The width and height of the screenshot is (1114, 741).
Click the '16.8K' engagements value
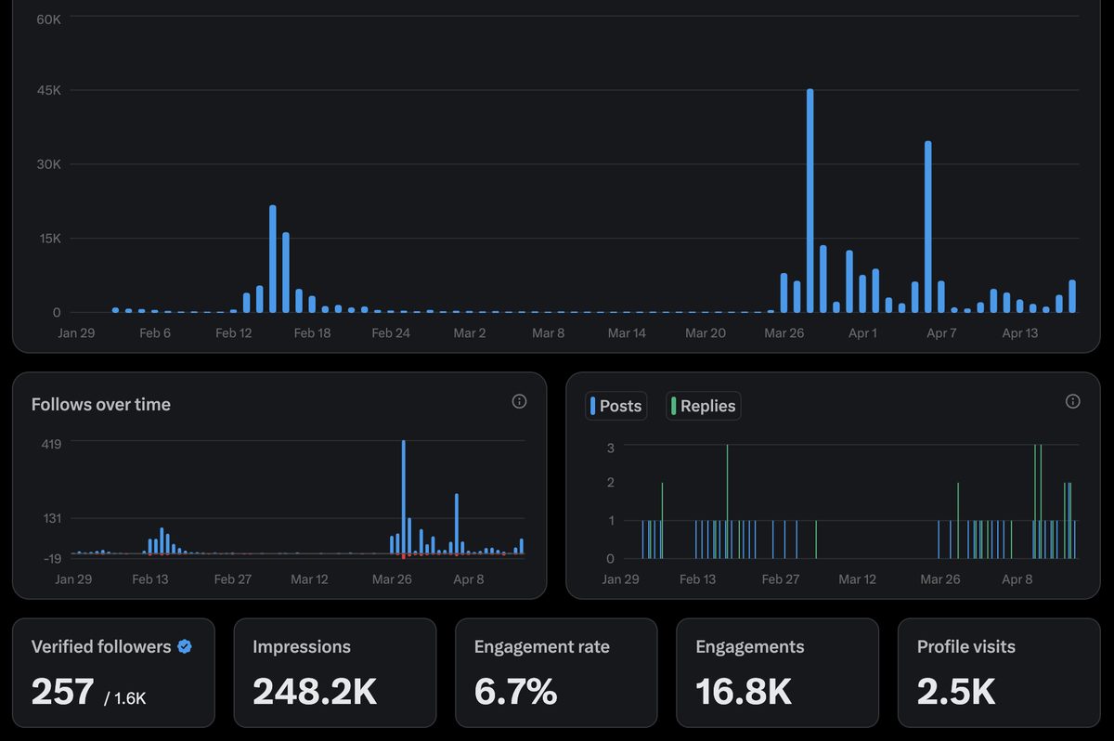pos(744,691)
